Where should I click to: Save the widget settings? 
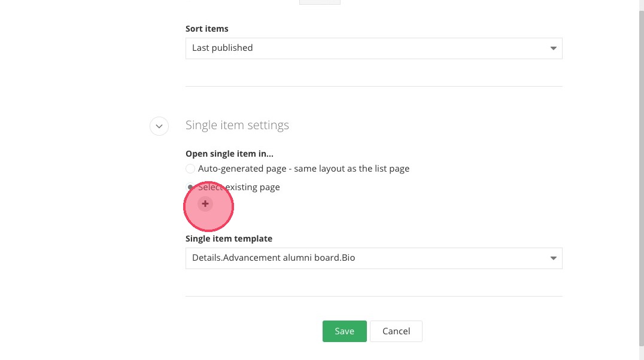tap(344, 331)
